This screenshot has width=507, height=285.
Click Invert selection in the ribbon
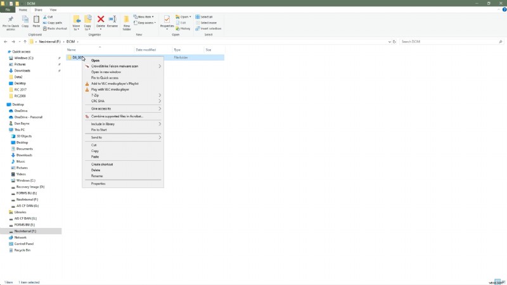click(209, 28)
